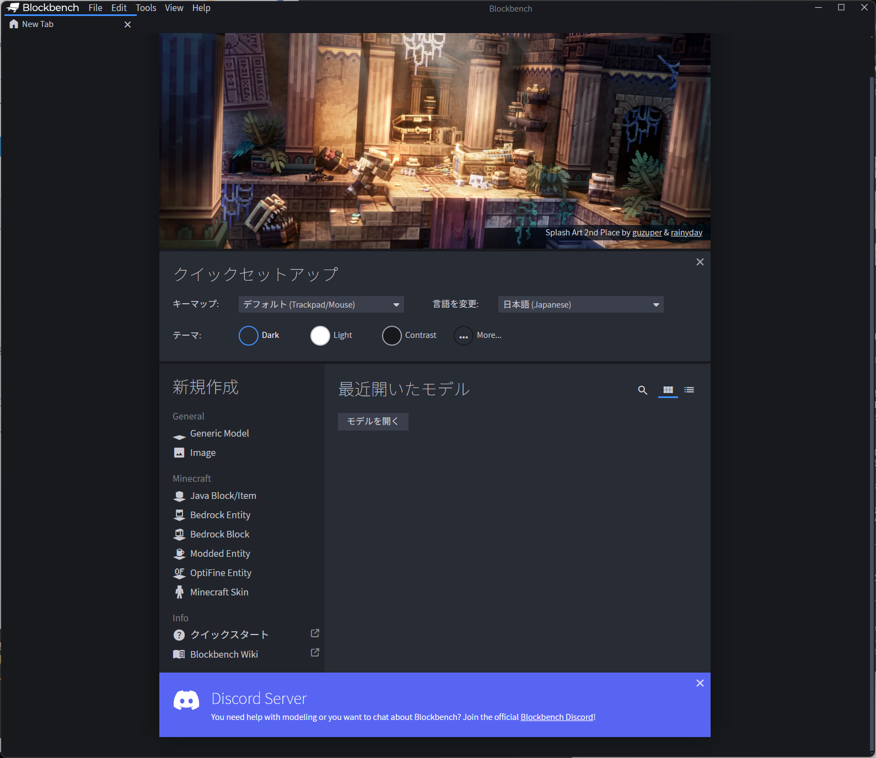Image resolution: width=876 pixels, height=758 pixels.
Task: Click external link icon beside Blockbench Wiki
Action: (315, 653)
